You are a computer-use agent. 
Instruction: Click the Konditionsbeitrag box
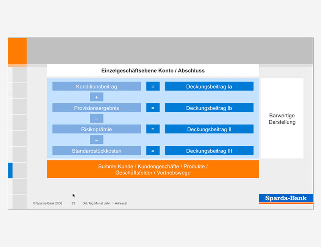pos(96,86)
